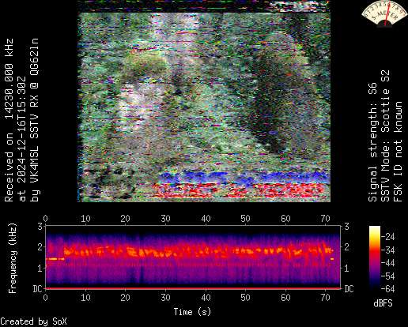Click the 'FSK ID not known' text

399,152
